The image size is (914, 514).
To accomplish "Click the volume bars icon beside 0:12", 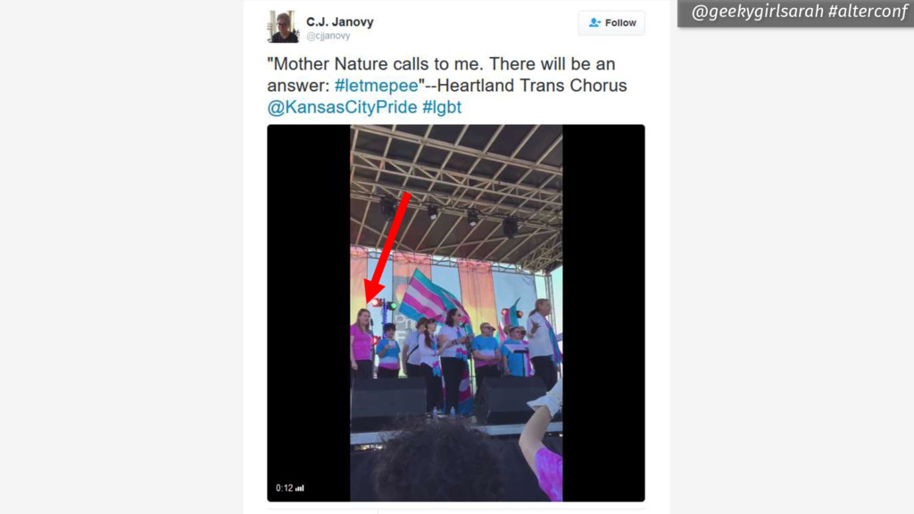I will 300,488.
